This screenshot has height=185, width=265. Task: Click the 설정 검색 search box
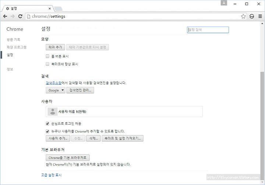(208, 30)
